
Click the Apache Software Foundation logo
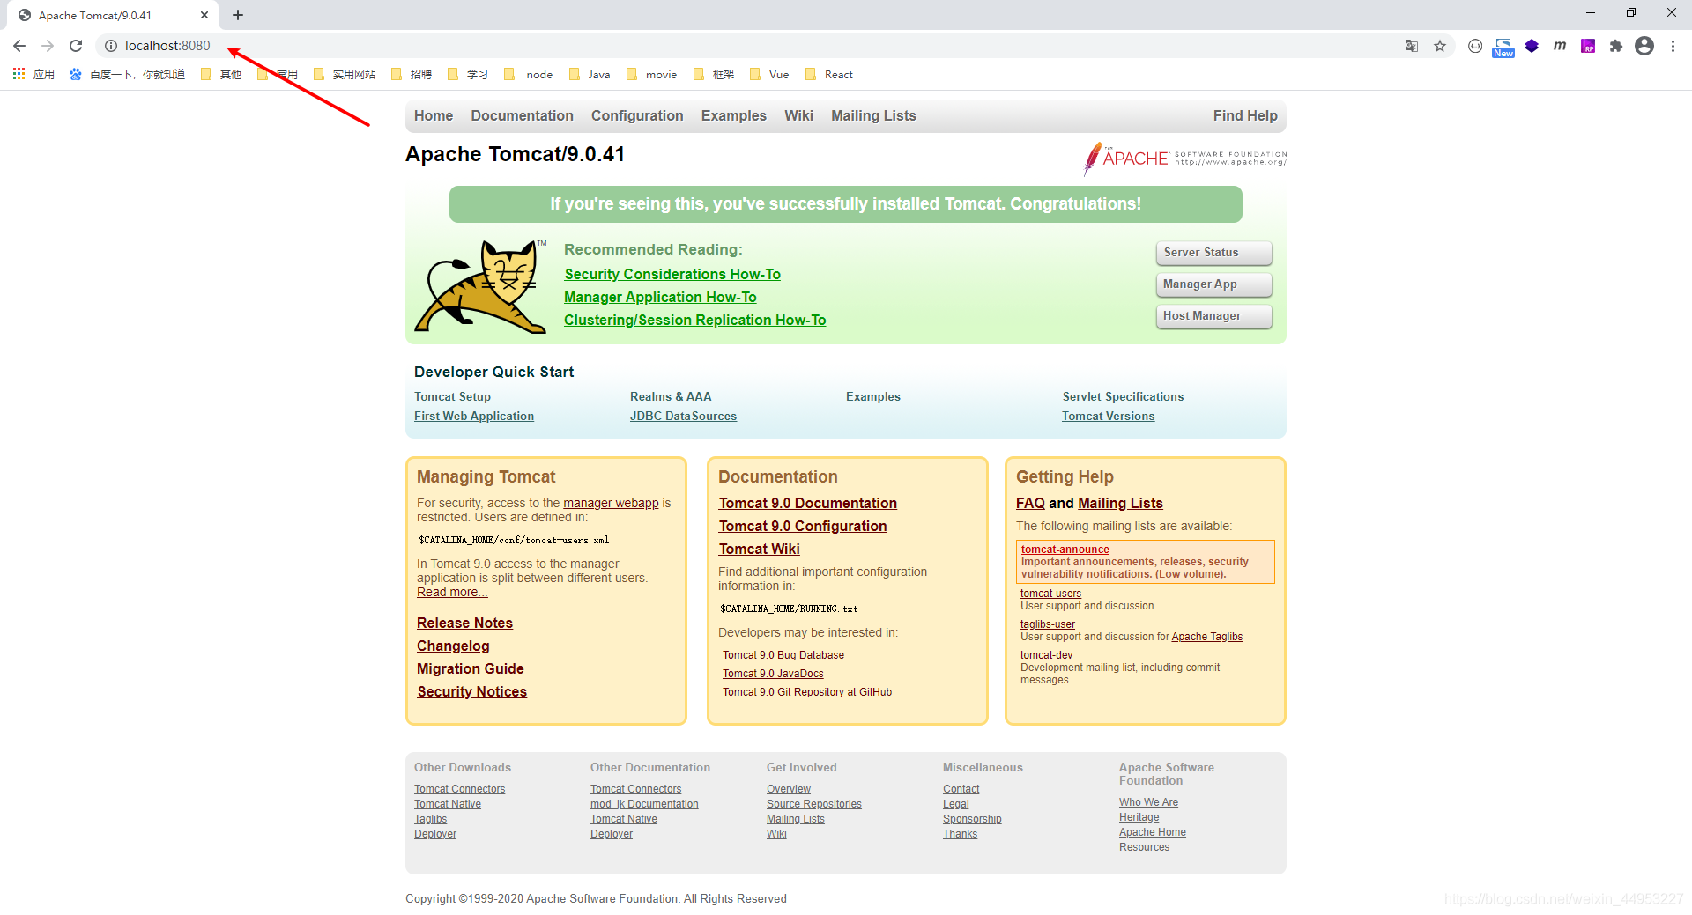pos(1184,159)
